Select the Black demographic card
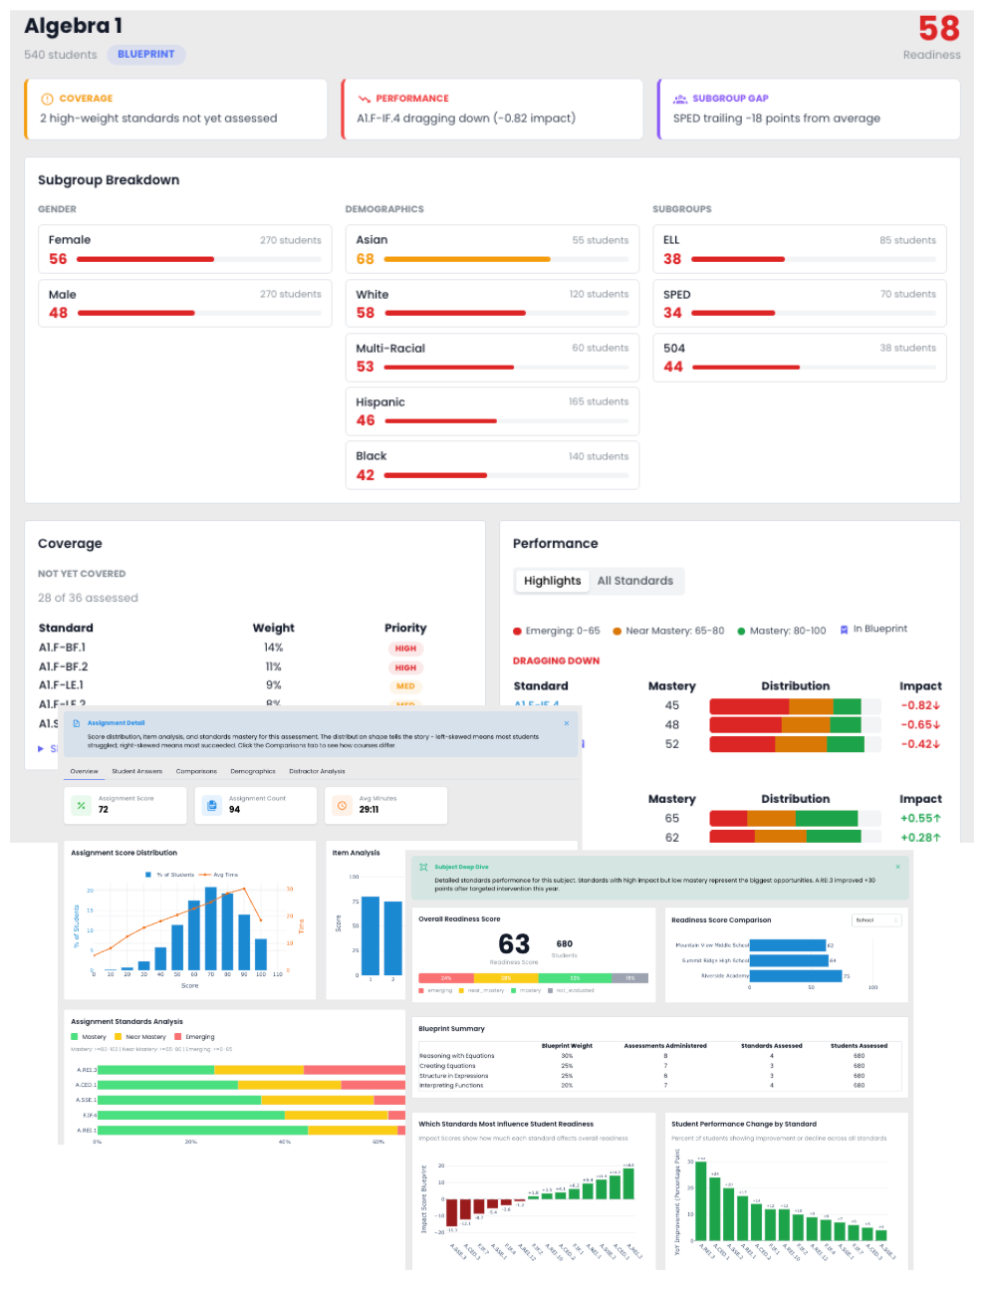This screenshot has width=992, height=1301. (x=492, y=465)
